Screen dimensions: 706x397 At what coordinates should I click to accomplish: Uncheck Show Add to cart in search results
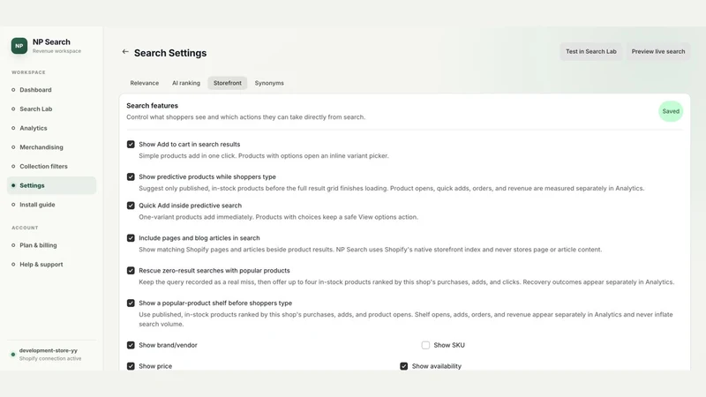pos(131,145)
